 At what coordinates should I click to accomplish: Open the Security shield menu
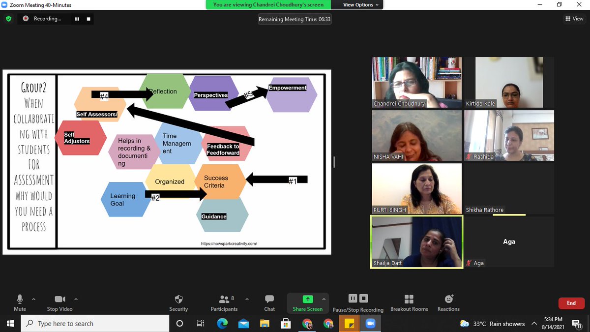(x=178, y=302)
